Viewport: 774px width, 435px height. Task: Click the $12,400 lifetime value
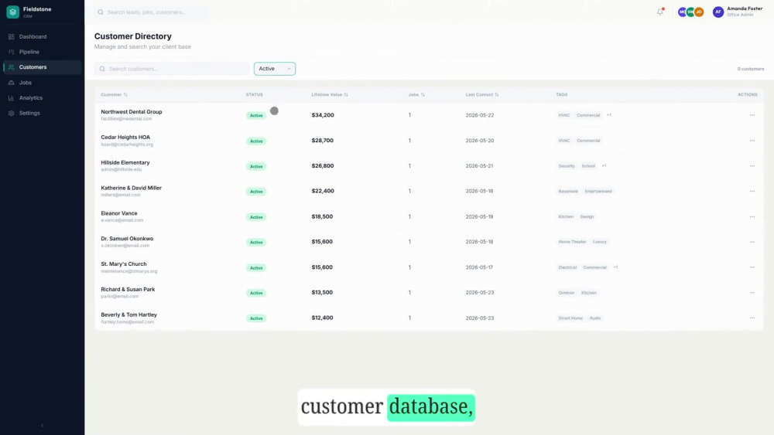pyautogui.click(x=322, y=318)
